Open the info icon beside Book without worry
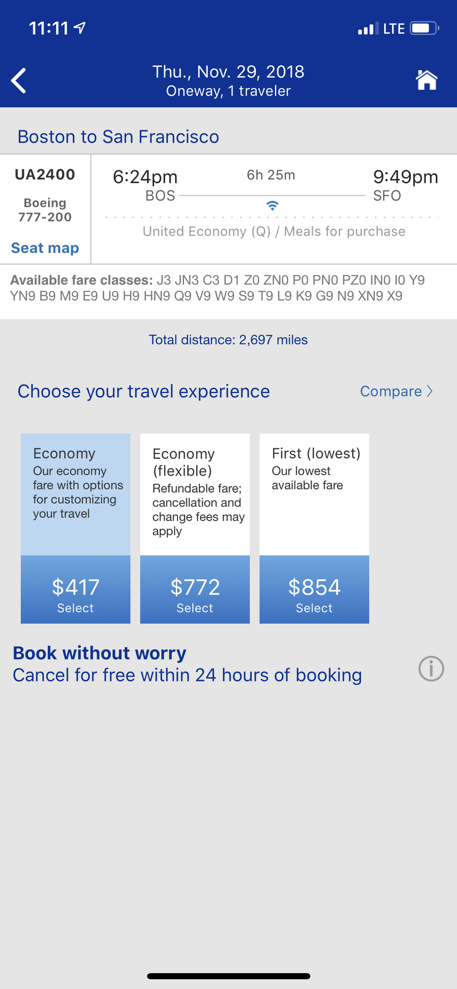 tap(431, 669)
